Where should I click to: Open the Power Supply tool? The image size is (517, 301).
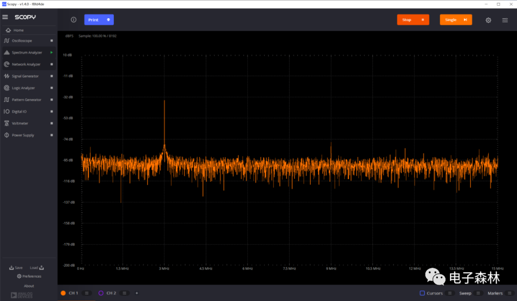29,135
